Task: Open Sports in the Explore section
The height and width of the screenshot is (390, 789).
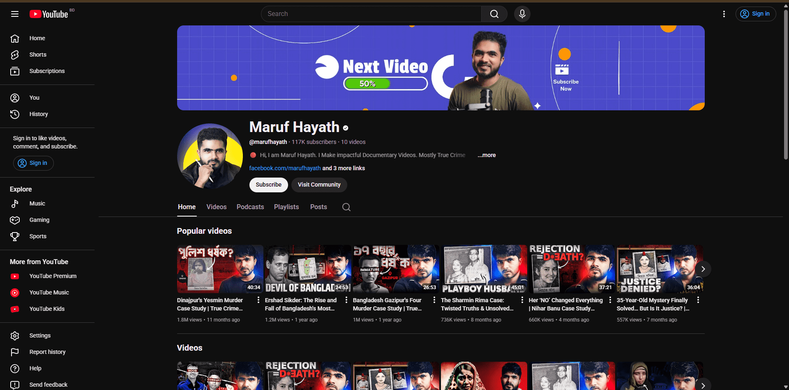Action: (37, 236)
